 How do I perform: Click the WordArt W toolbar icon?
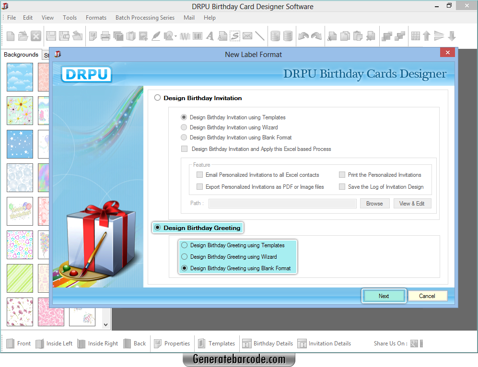click(x=185, y=36)
